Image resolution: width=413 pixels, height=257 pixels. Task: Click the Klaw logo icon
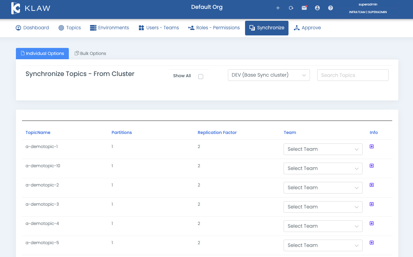(16, 8)
